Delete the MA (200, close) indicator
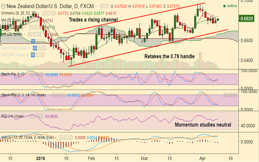The image size is (259, 162). (x=42, y=55)
